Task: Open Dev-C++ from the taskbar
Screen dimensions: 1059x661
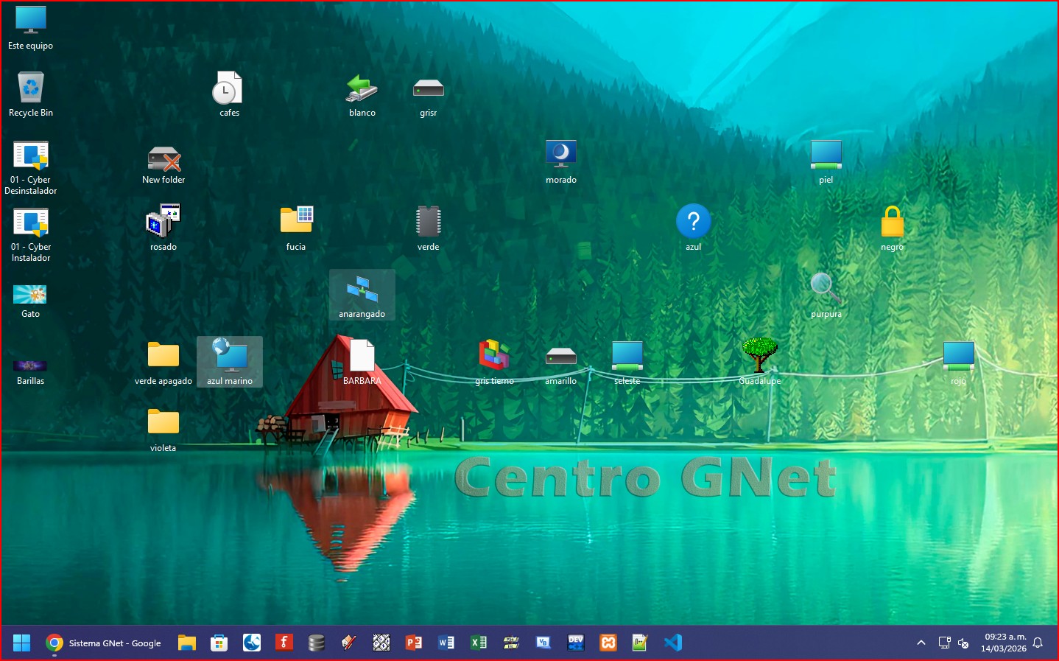Action: pos(576,643)
